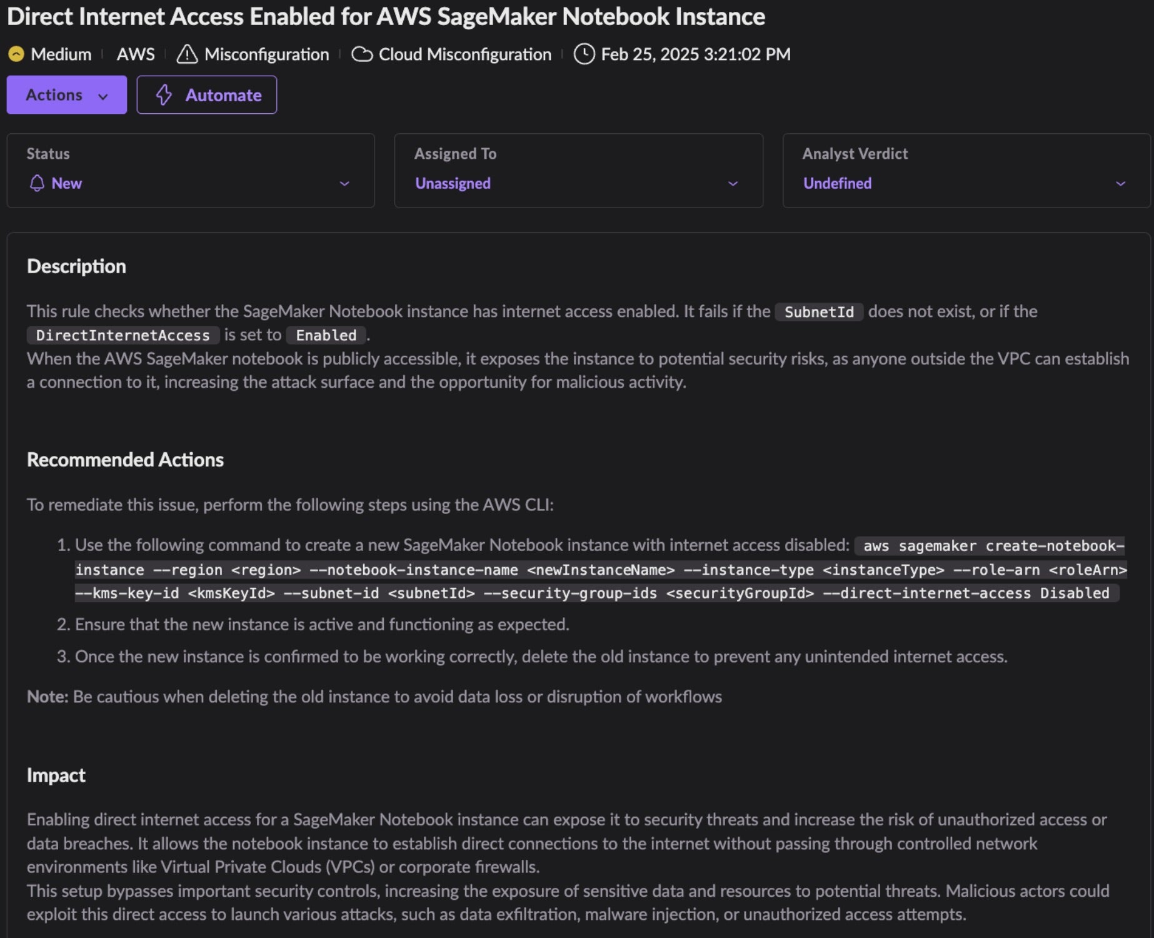The image size is (1154, 938).
Task: Click the Enabled code tag in description
Action: tap(326, 335)
